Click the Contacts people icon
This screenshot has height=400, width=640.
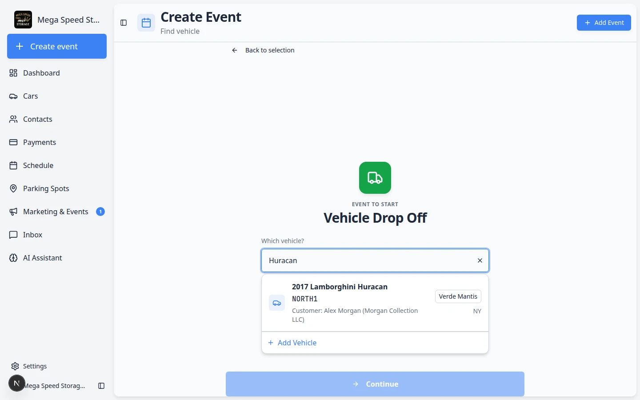(x=13, y=119)
